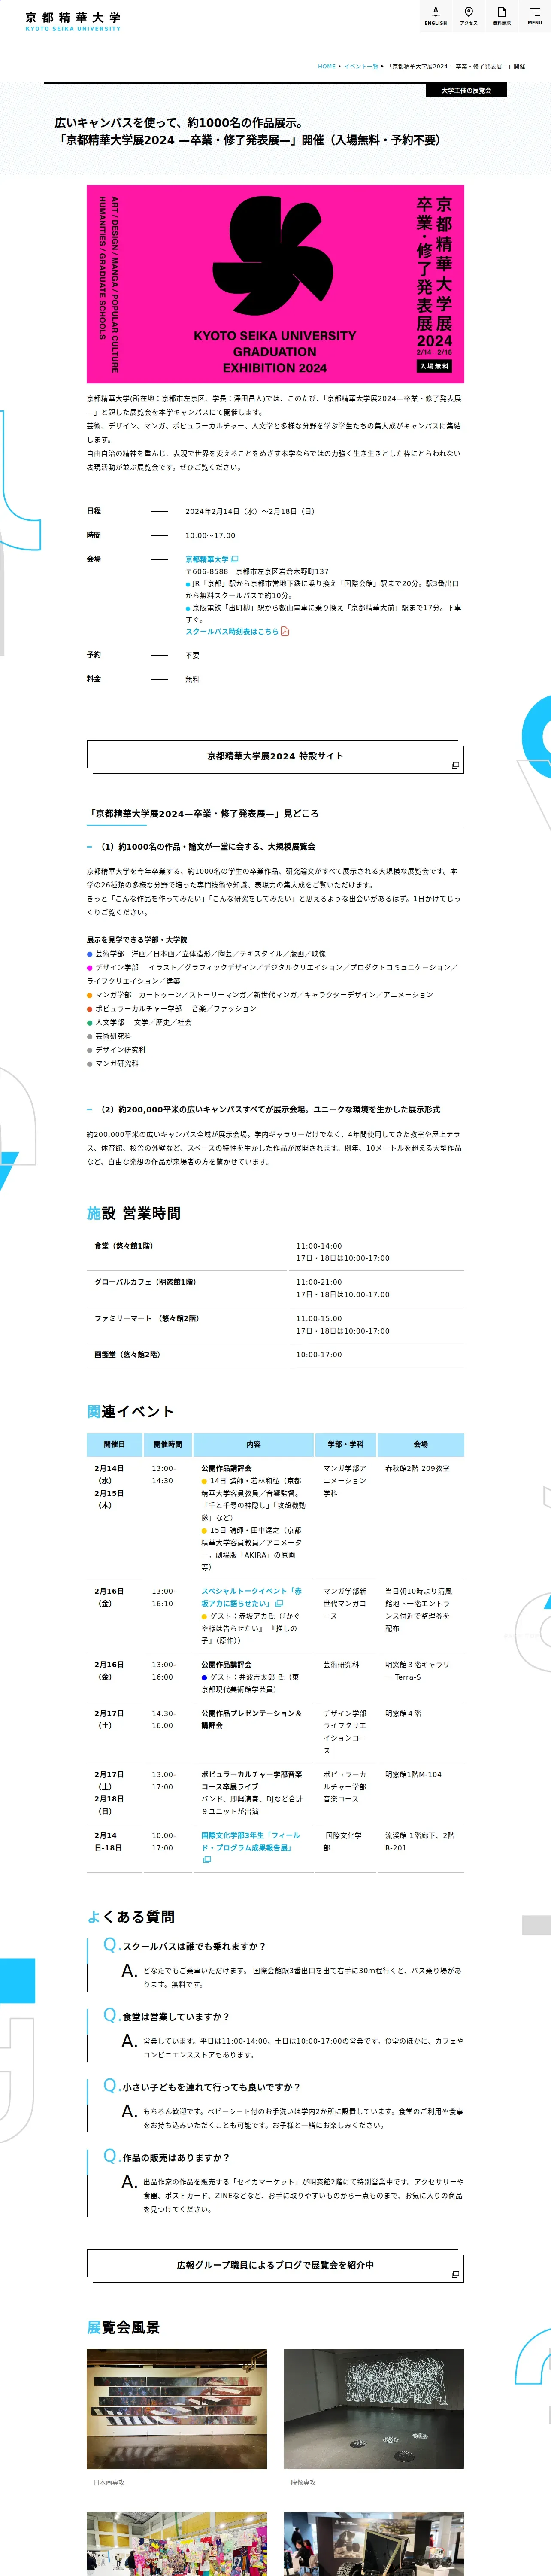The height and width of the screenshot is (2576, 551).
Task: Click question スクールバスは誰でも乗れますか？
Action: [194, 1946]
